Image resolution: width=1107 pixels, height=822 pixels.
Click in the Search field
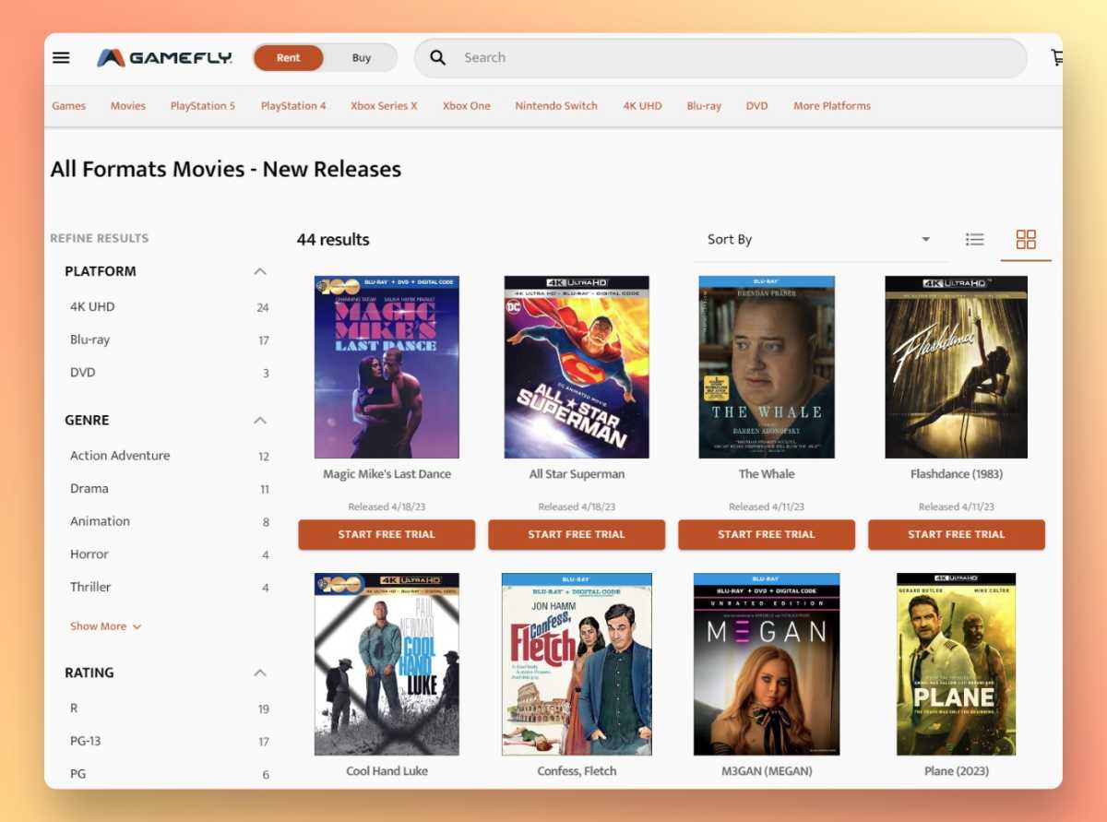click(720, 58)
